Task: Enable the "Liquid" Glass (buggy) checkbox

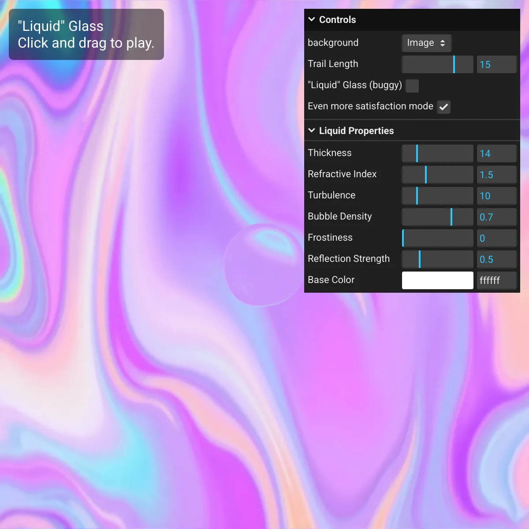Action: click(412, 86)
